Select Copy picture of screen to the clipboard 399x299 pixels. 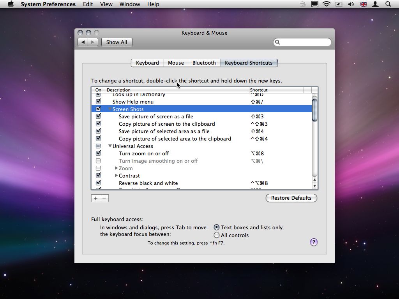pyautogui.click(x=201, y=124)
